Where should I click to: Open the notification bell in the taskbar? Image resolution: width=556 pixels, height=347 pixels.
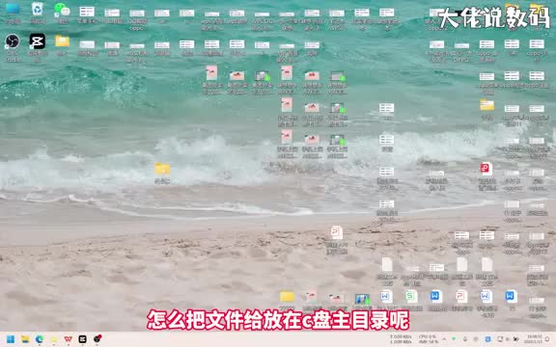point(548,339)
